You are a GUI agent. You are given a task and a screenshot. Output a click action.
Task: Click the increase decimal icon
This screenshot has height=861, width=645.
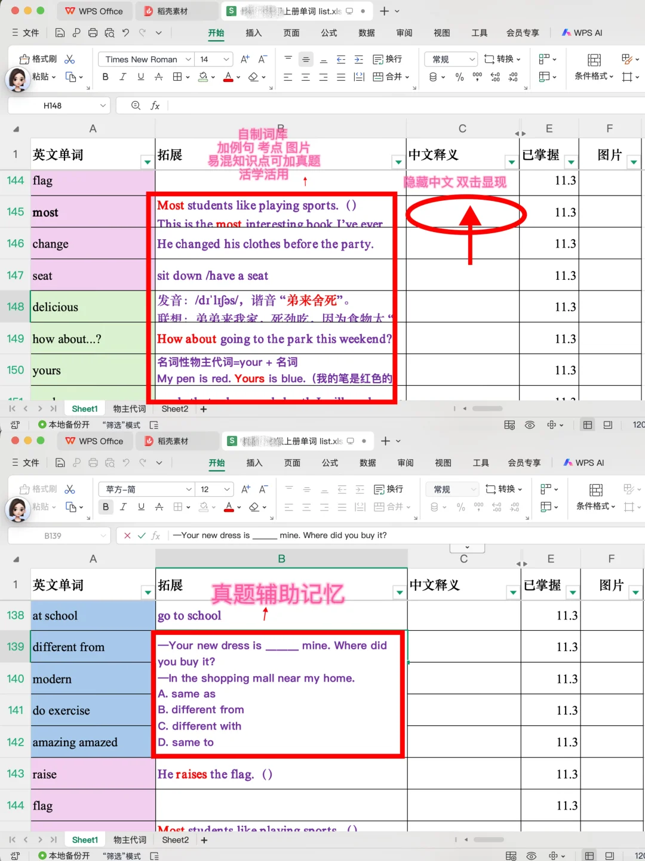click(x=494, y=77)
